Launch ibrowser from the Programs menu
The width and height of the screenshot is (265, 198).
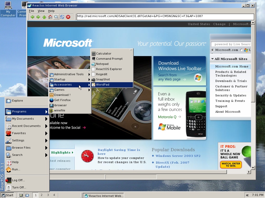(70, 105)
